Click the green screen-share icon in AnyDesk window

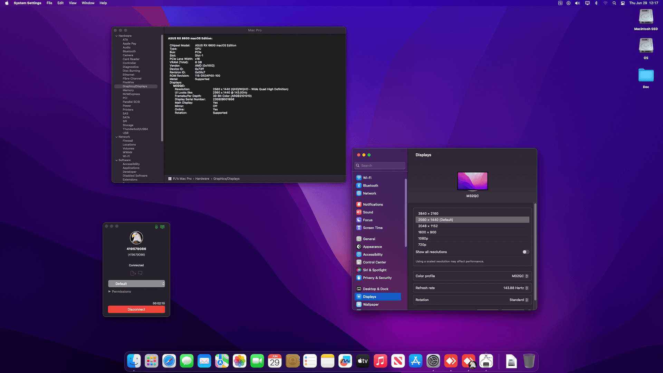(x=162, y=227)
